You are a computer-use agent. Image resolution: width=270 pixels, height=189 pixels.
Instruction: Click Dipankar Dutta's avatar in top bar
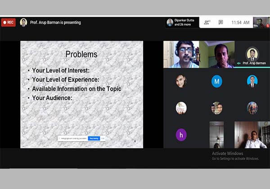pyautogui.click(x=170, y=22)
